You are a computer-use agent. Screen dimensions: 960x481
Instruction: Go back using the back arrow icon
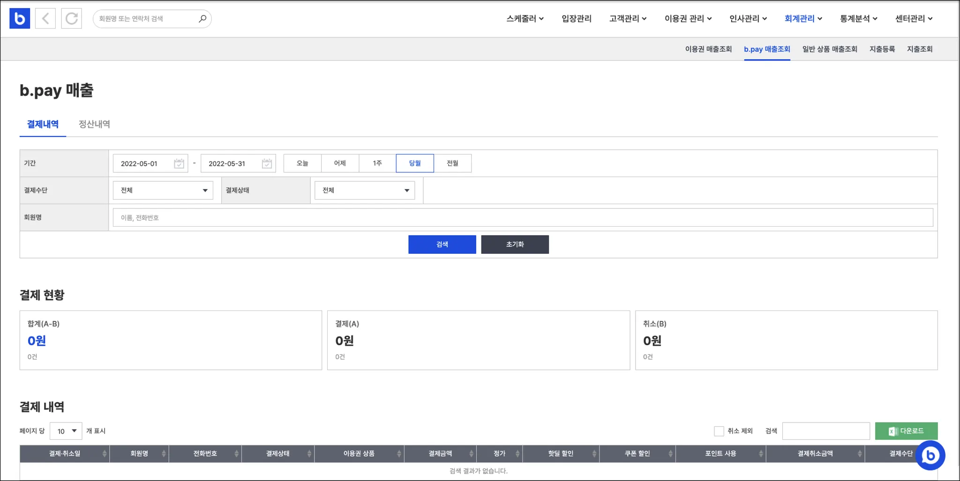[45, 18]
